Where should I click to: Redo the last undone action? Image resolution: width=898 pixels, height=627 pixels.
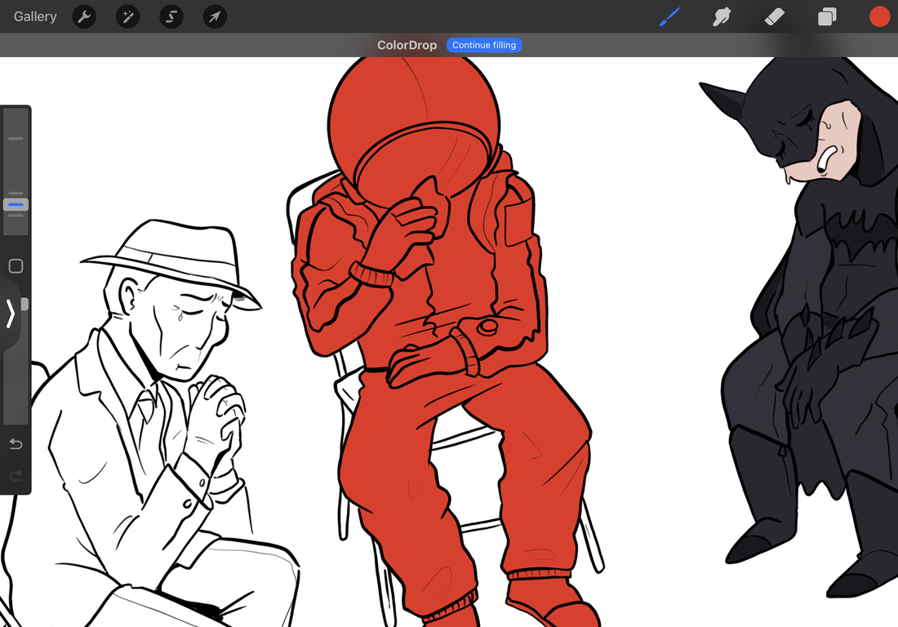click(16, 474)
